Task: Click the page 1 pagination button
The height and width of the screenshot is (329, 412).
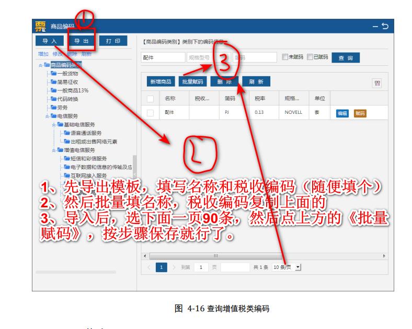Action: 162,267
